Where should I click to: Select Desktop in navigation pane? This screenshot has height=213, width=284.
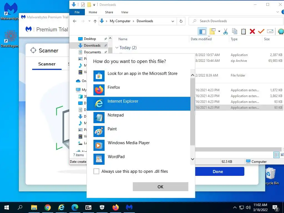[x=90, y=39]
